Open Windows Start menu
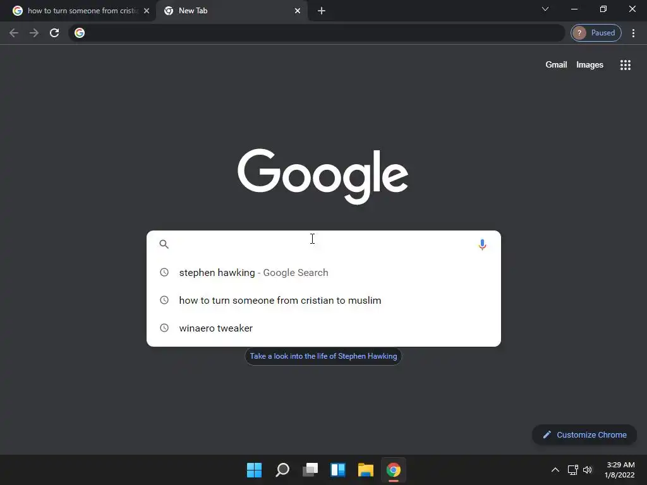Image resolution: width=647 pixels, height=485 pixels. (254, 470)
